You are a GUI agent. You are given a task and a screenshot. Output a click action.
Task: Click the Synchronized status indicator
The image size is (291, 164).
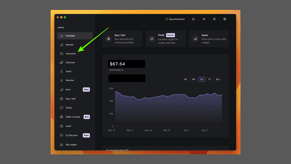[175, 19]
